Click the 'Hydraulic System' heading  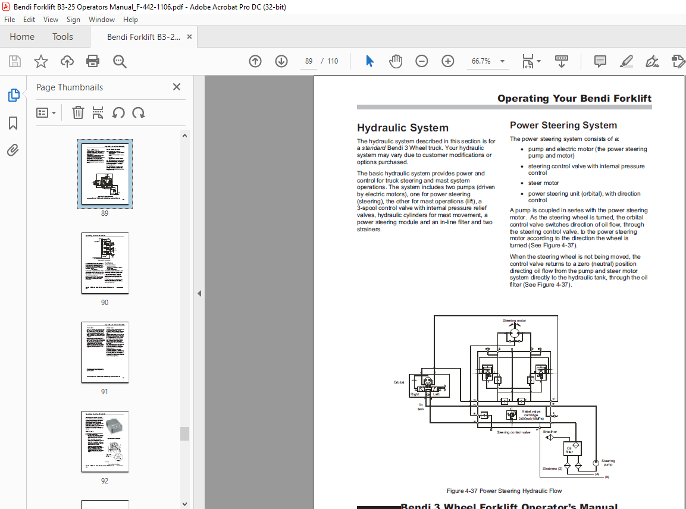403,128
